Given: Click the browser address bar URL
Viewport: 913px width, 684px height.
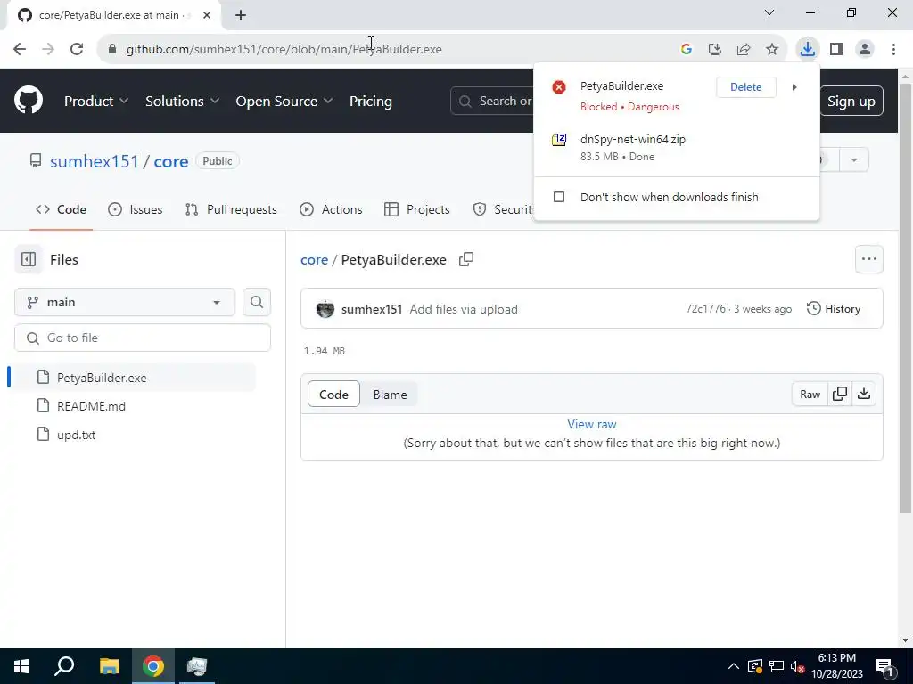Looking at the screenshot, I should pyautogui.click(x=284, y=49).
